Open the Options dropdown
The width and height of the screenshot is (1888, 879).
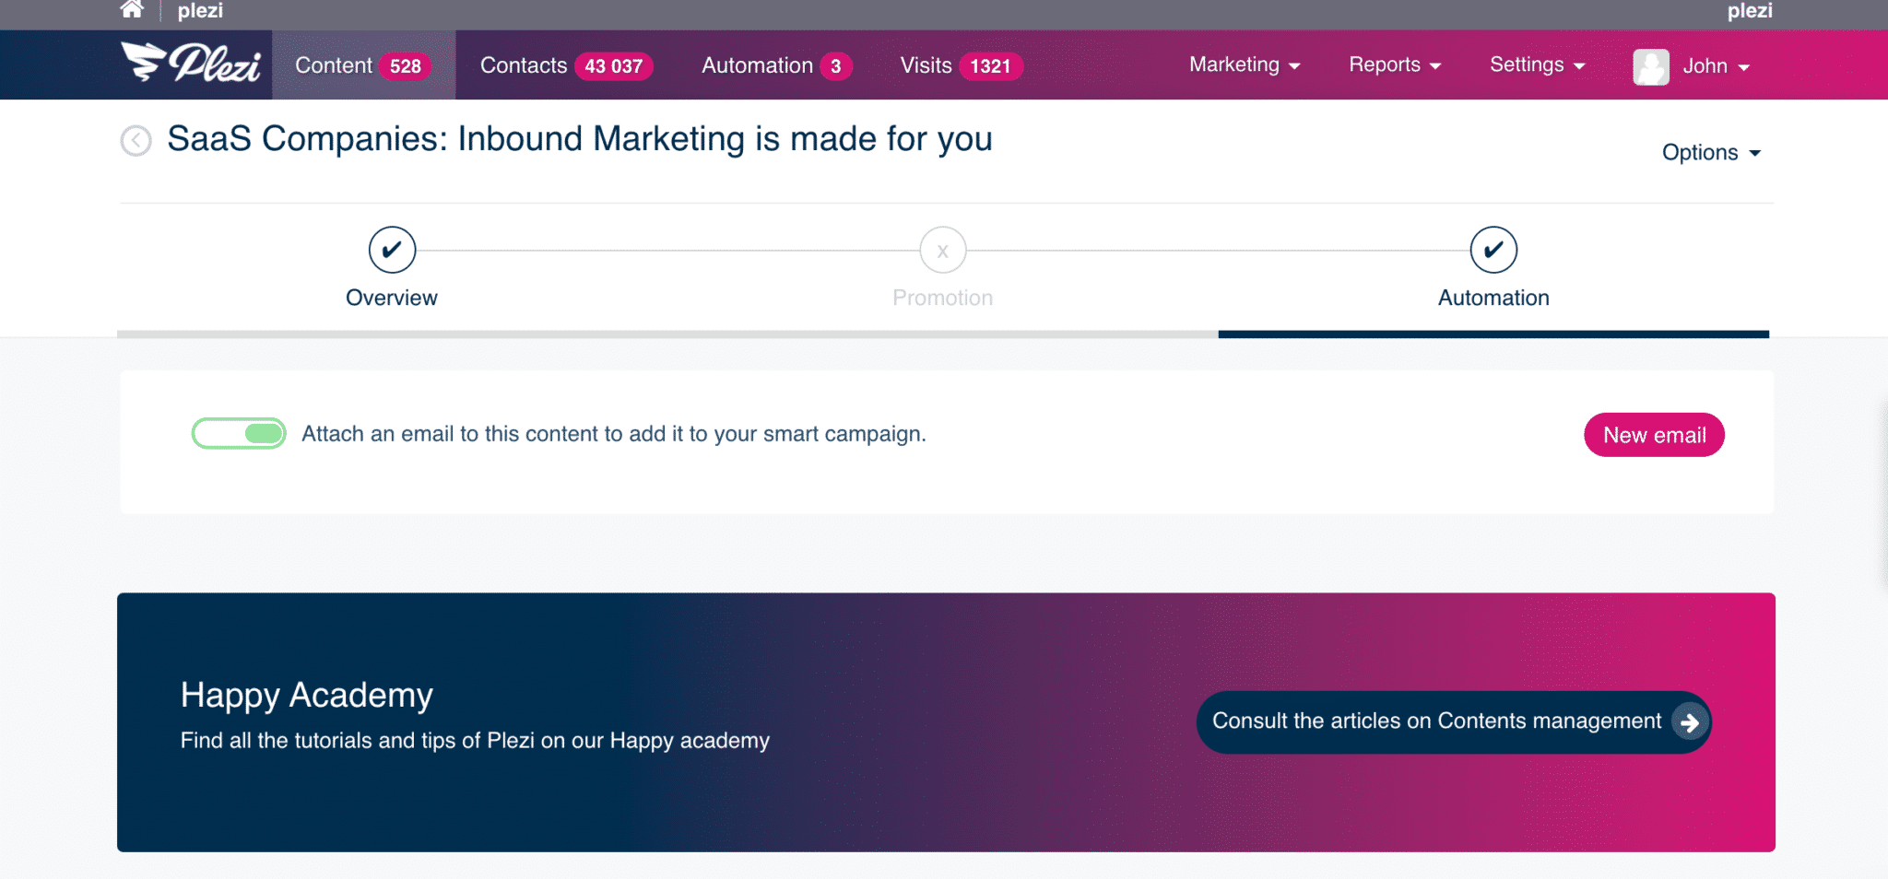[x=1711, y=152]
